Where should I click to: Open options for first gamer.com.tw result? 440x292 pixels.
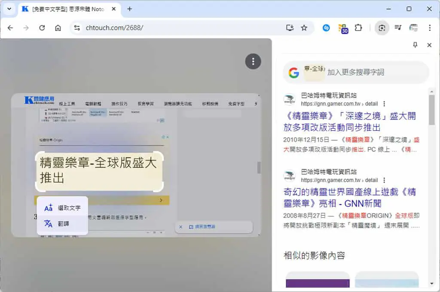tap(384, 104)
